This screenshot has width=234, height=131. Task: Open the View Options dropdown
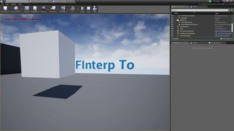coord(226,39)
